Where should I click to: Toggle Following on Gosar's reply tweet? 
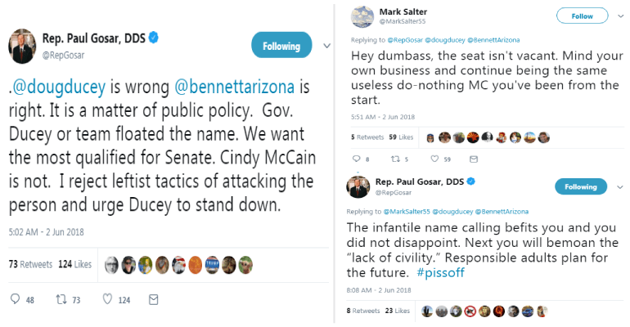coord(581,186)
